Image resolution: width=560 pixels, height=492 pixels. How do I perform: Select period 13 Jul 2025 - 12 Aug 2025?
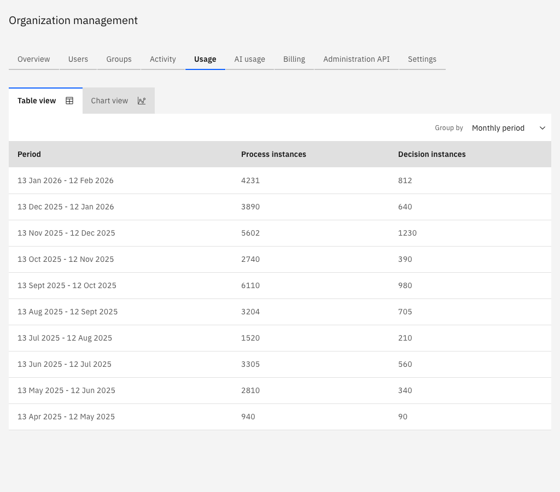[65, 338]
